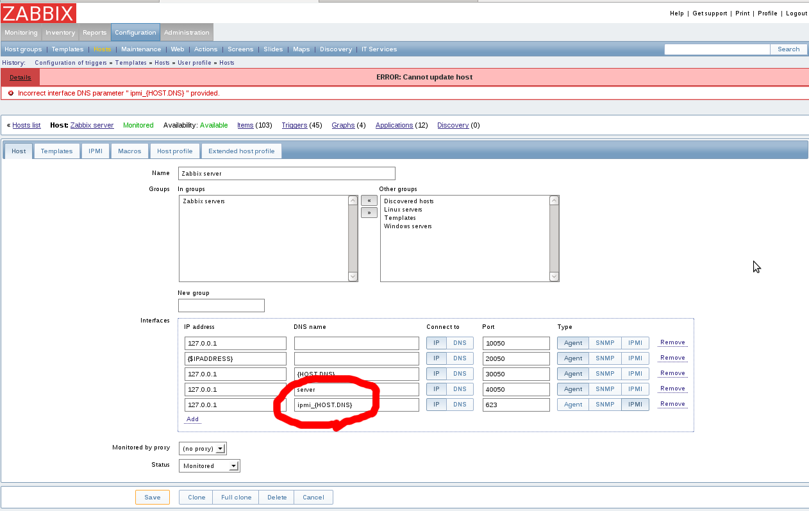Click the ZABBIX logo
The width and height of the screenshot is (809, 511).
pyautogui.click(x=38, y=13)
